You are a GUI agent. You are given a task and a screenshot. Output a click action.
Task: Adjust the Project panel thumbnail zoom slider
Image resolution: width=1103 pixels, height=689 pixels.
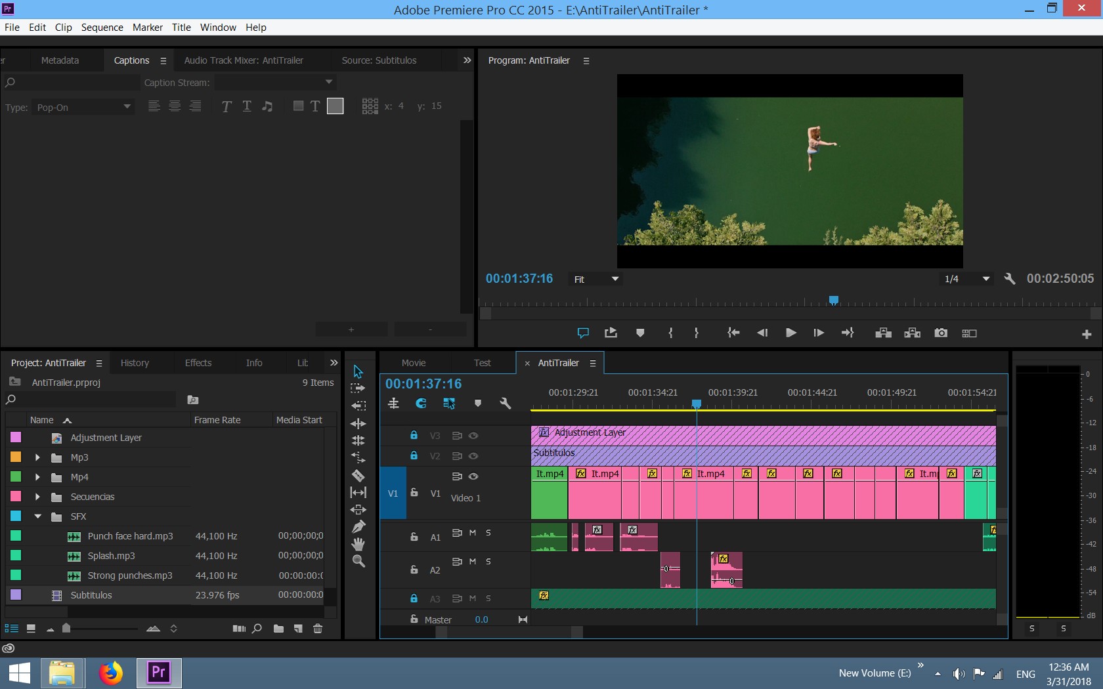[x=66, y=629]
